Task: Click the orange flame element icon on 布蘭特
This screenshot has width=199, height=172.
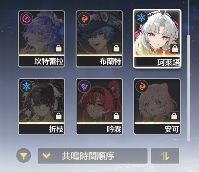Action: point(84,18)
